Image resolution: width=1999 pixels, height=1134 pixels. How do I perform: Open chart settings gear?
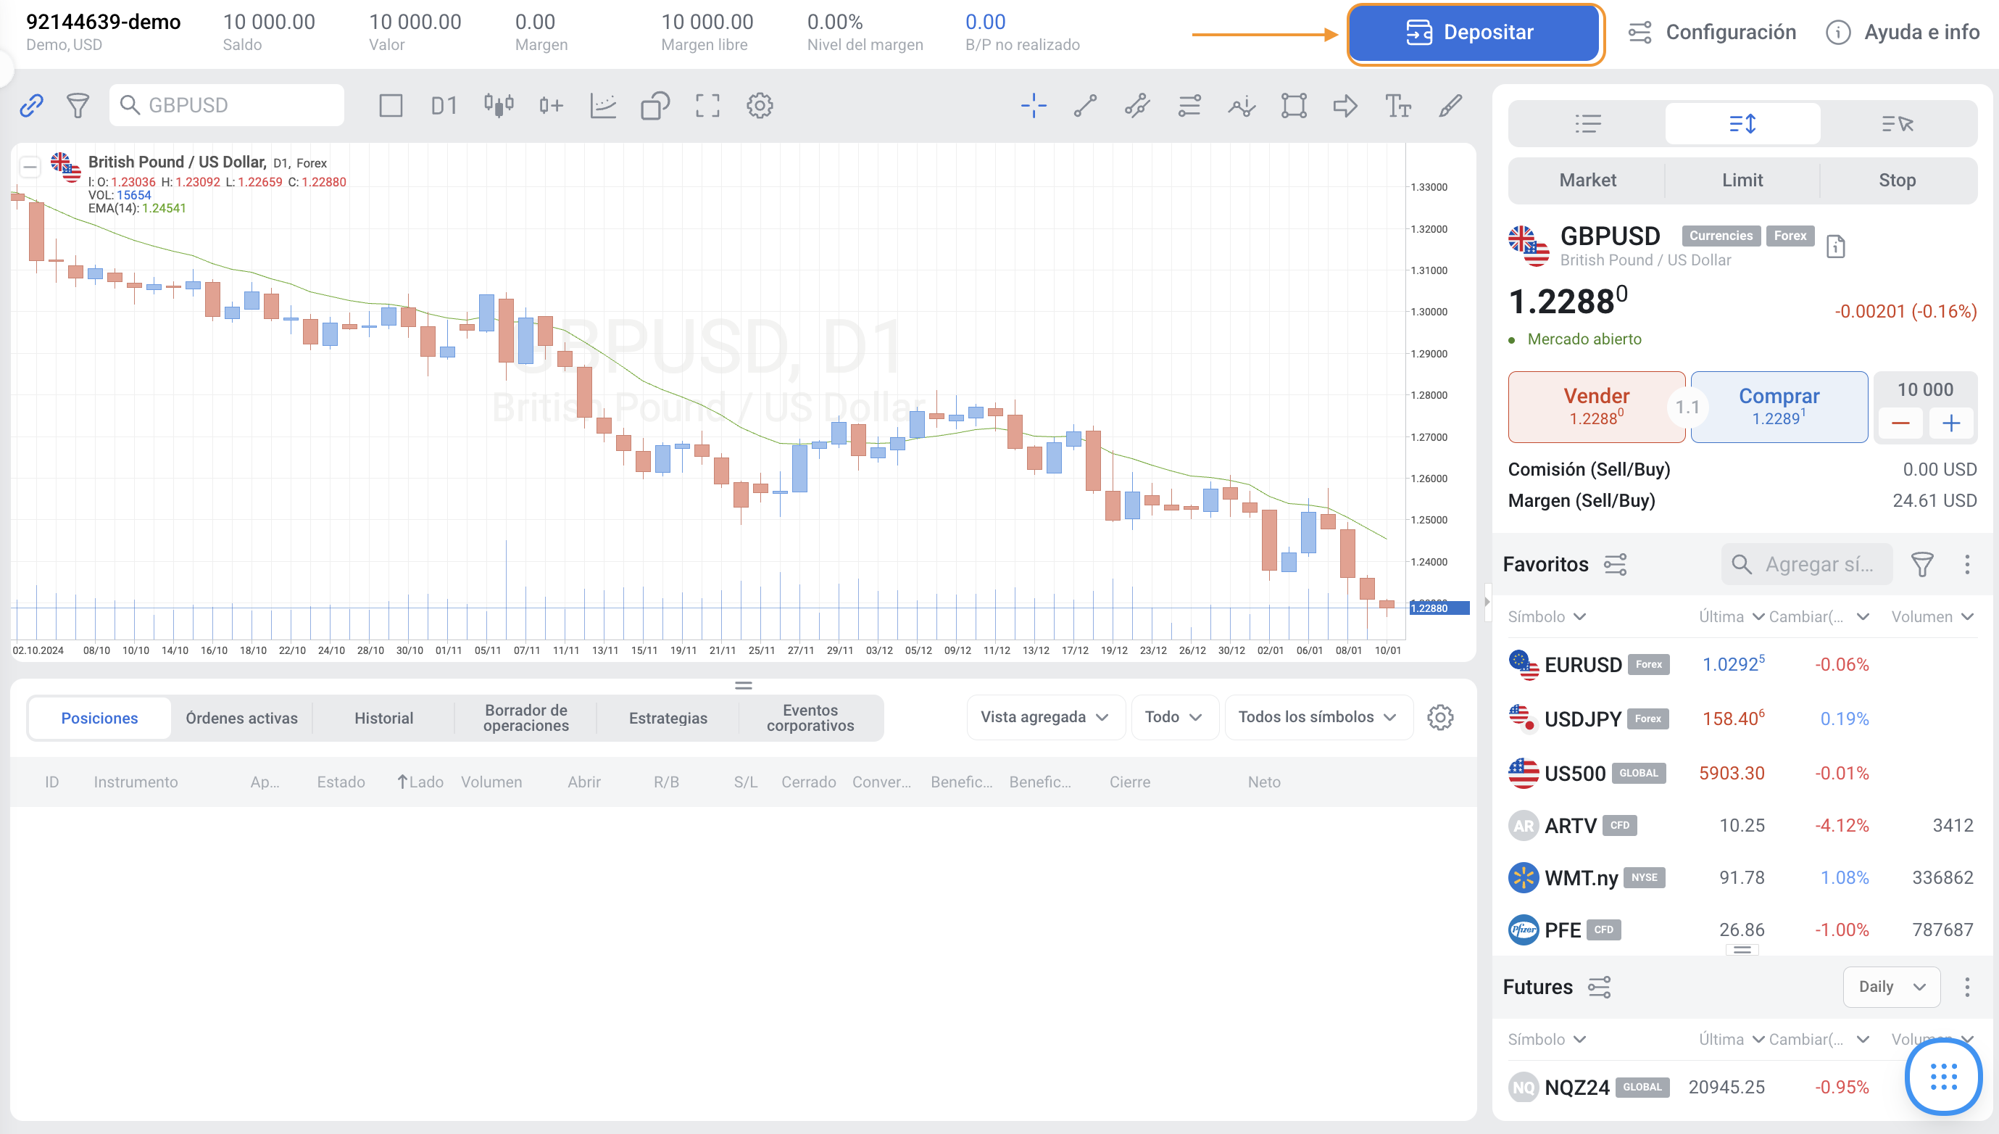(x=759, y=105)
